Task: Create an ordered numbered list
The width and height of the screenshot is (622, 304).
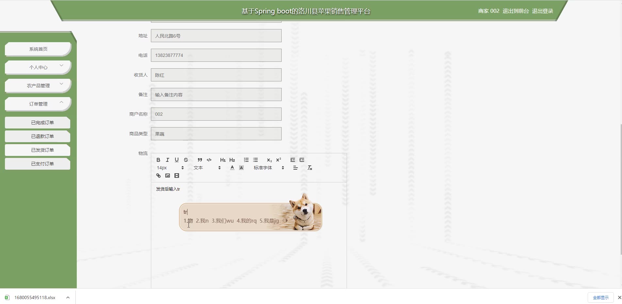Action: (x=246, y=160)
